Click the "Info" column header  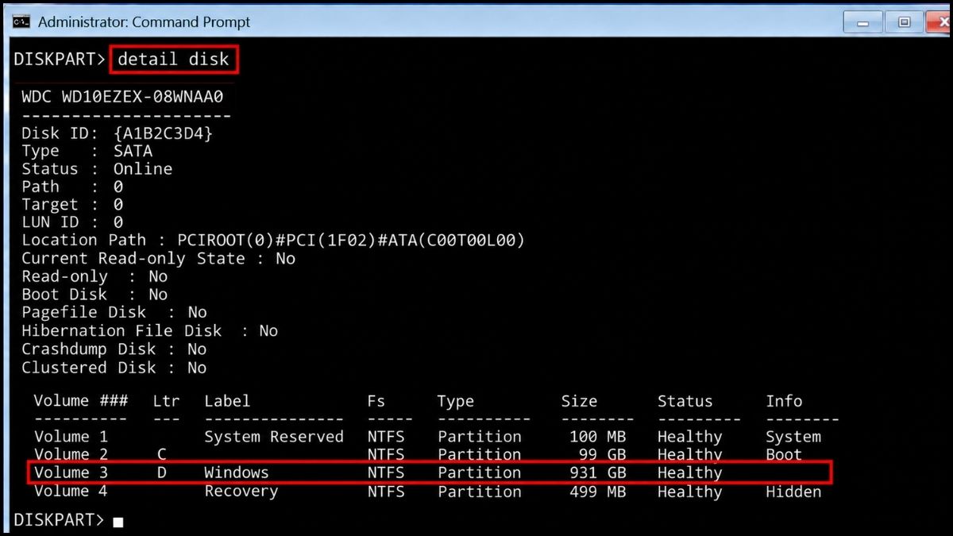coord(784,401)
